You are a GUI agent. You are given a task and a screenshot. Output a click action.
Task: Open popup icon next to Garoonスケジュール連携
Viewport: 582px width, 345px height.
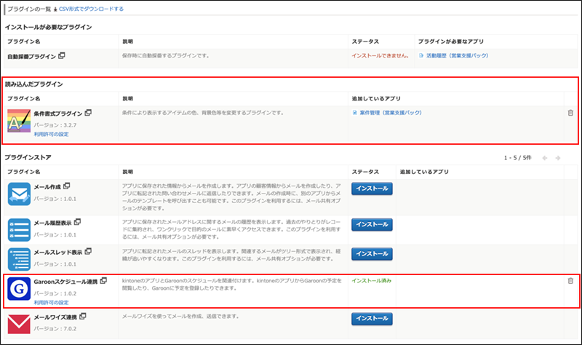coord(103,281)
